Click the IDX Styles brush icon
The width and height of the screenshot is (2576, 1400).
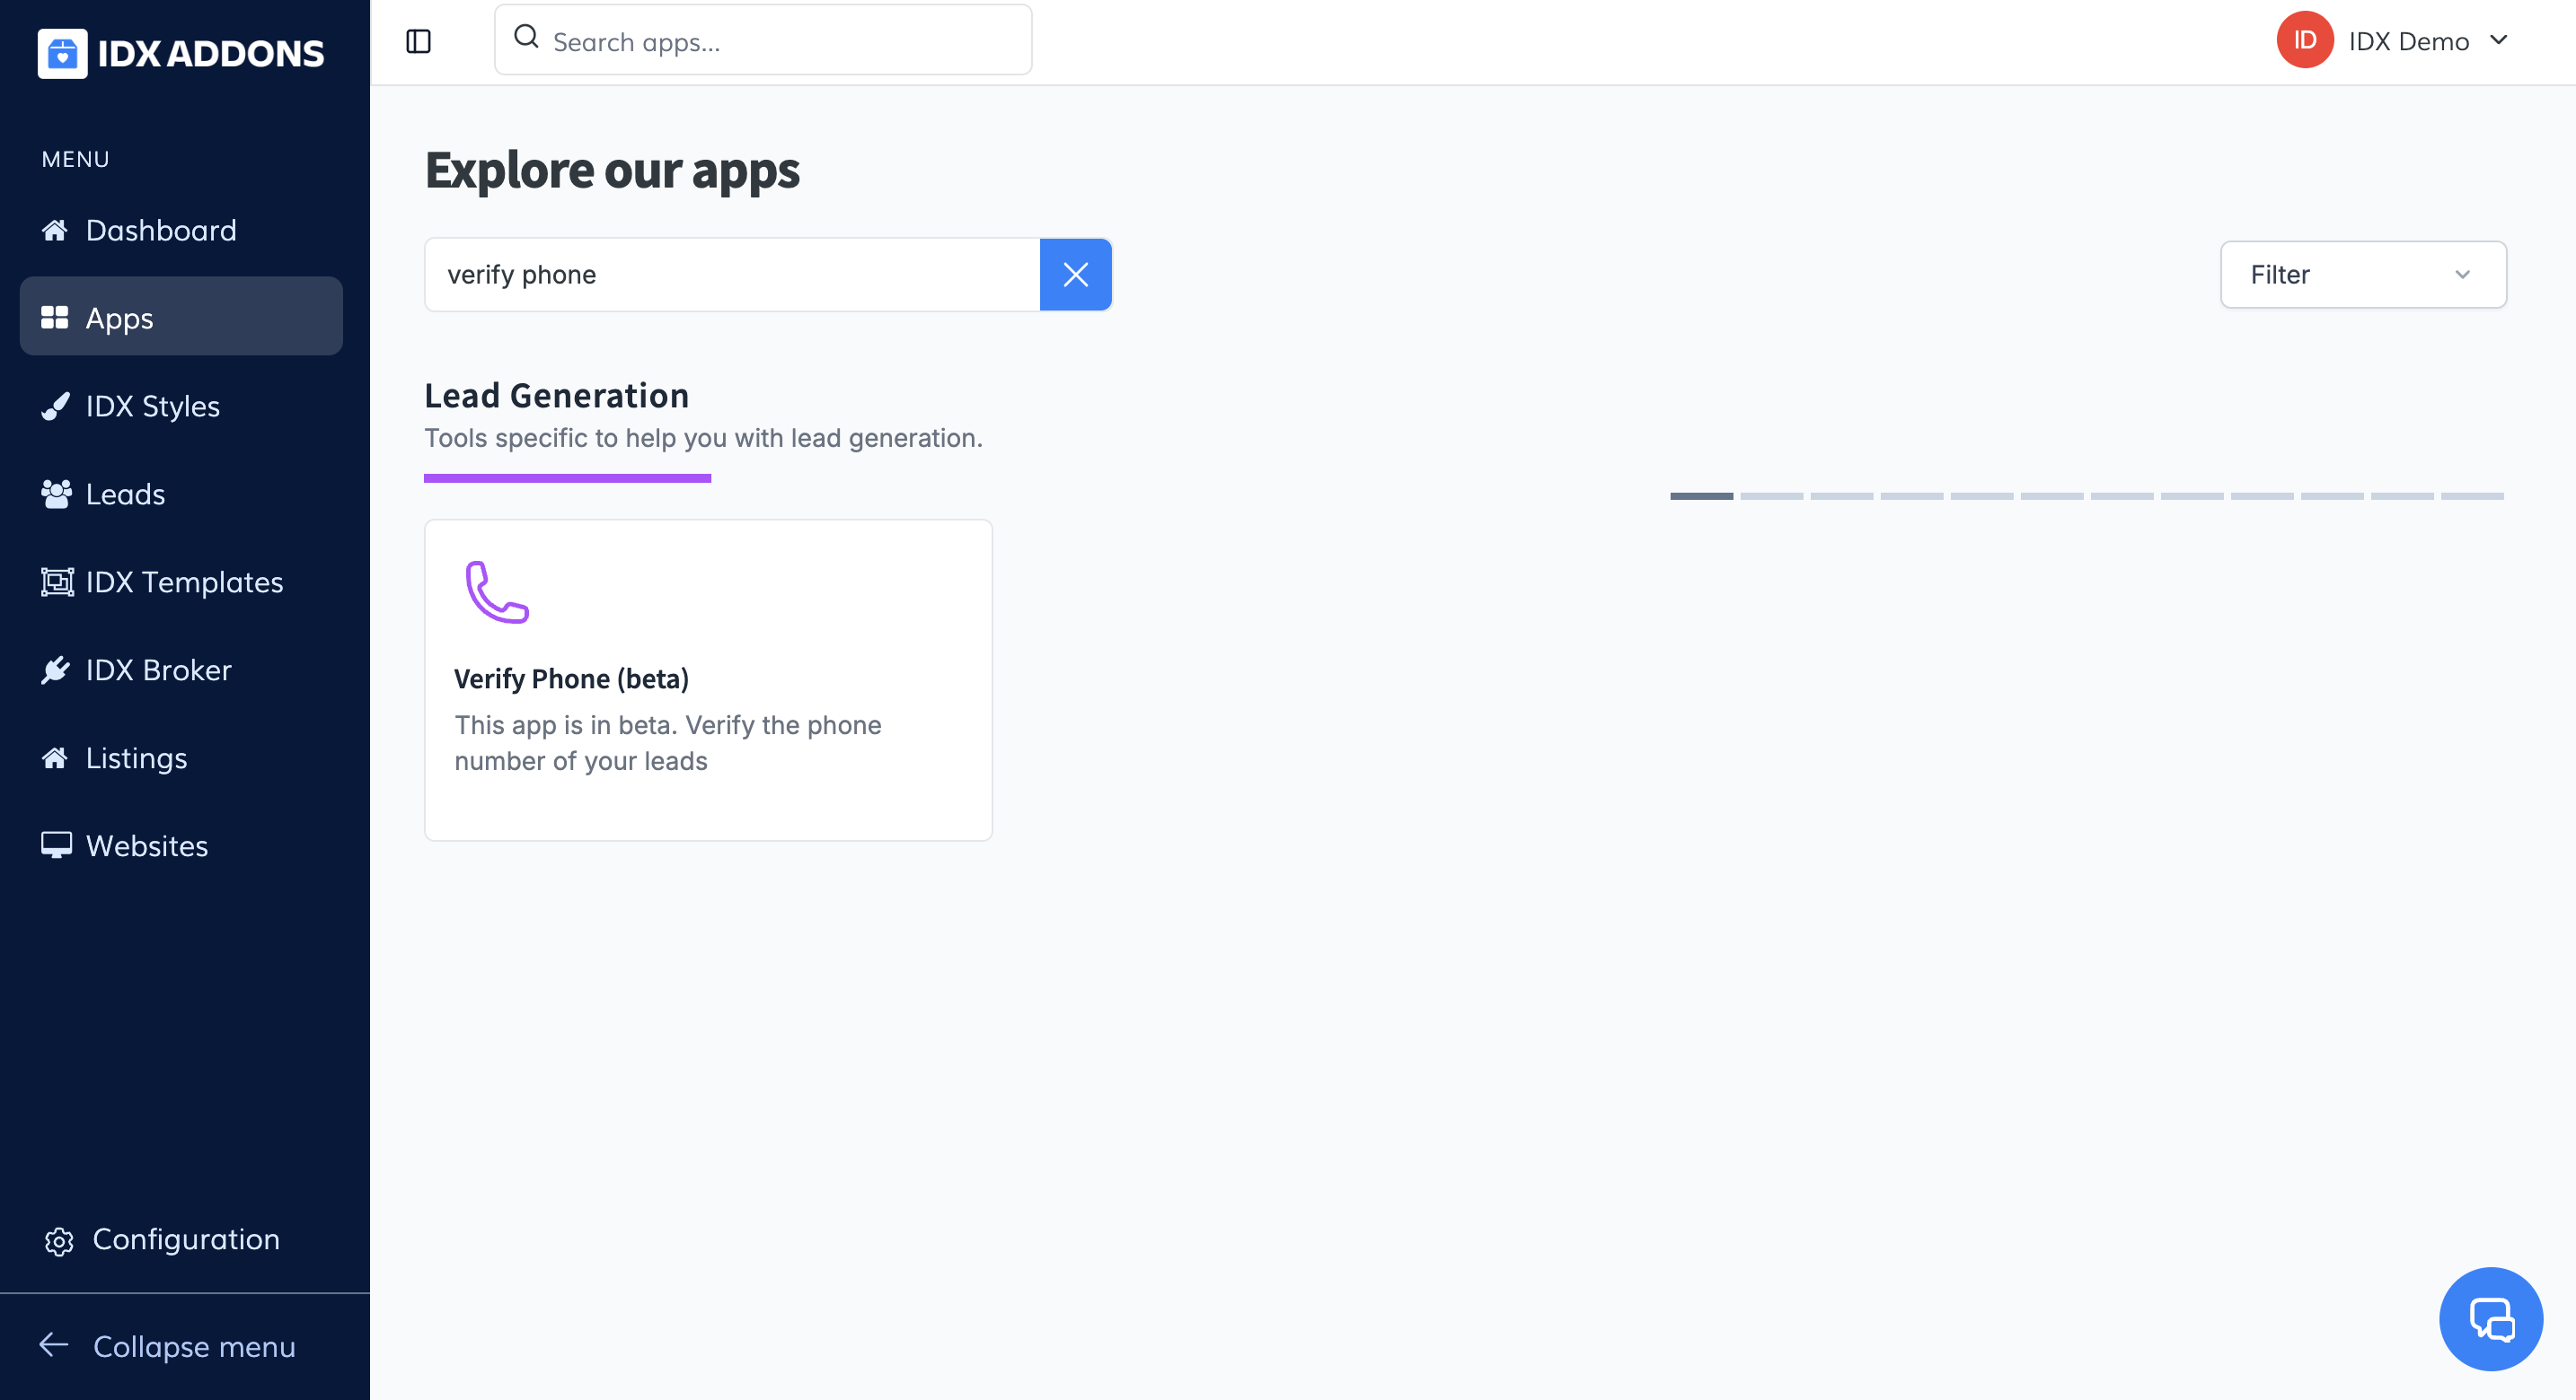pyautogui.click(x=56, y=406)
